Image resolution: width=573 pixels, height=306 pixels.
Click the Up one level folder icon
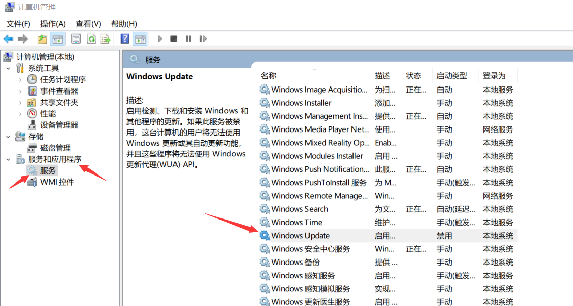point(42,39)
